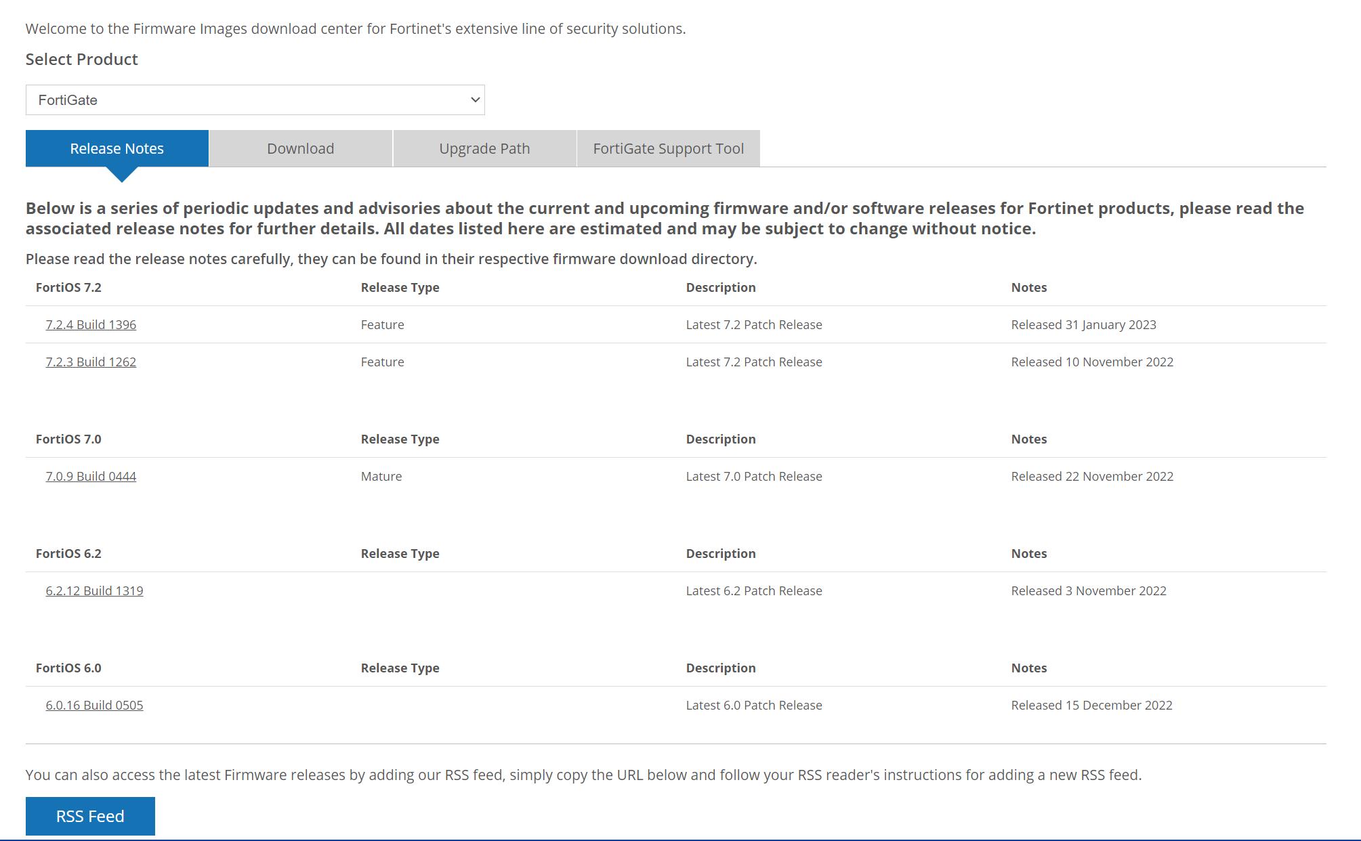Click the 'Description' header in FortiOS 7.2 table
The width and height of the screenshot is (1361, 841).
[721, 287]
